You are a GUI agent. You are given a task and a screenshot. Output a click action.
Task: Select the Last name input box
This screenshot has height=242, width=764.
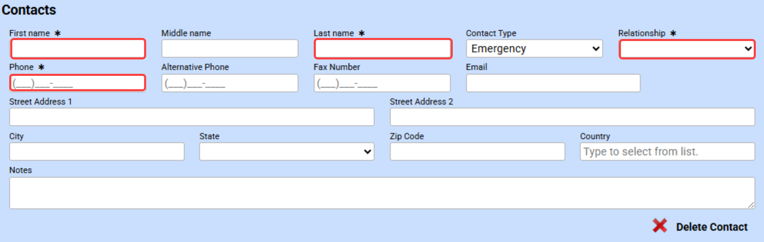point(383,49)
